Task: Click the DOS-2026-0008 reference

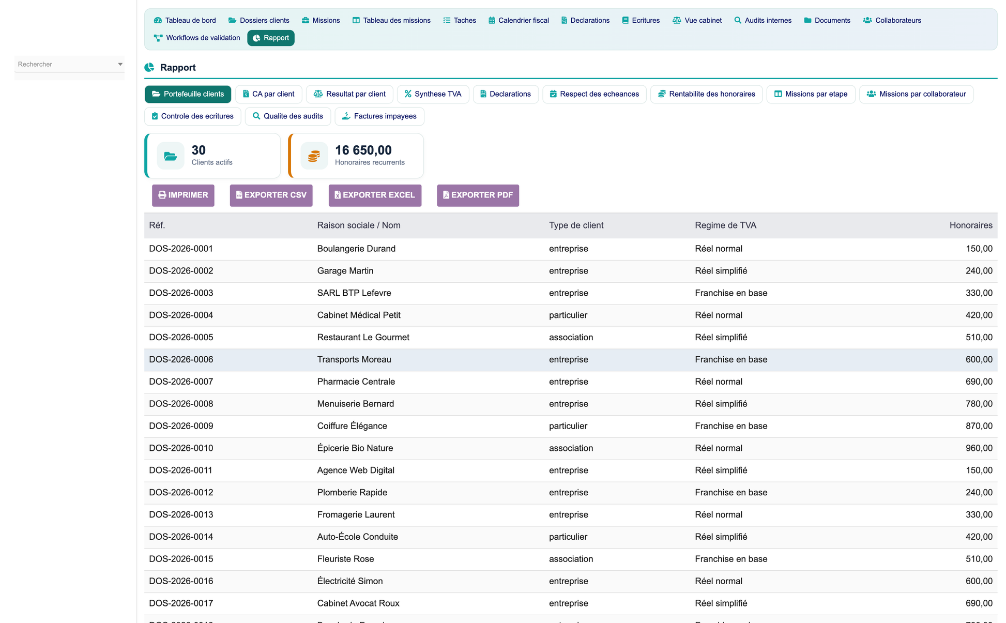Action: 181,404
